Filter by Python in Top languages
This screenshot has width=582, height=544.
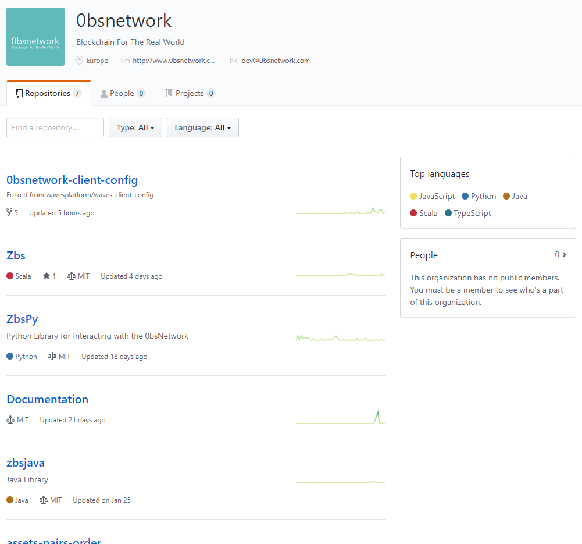(479, 196)
